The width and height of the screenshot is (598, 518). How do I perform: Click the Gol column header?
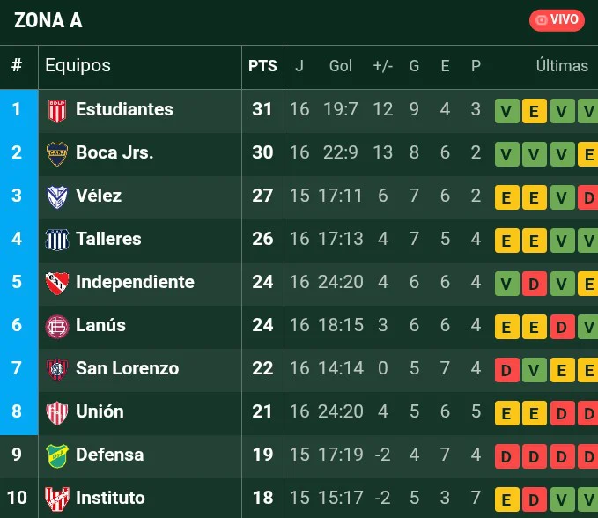coord(340,65)
